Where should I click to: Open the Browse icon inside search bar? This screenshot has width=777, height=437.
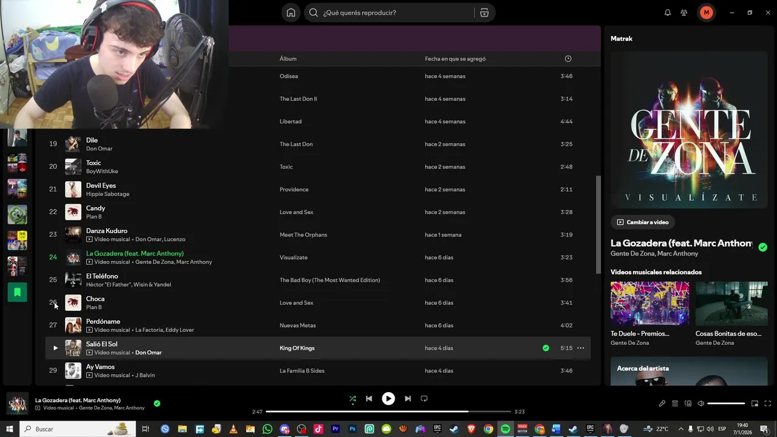484,13
